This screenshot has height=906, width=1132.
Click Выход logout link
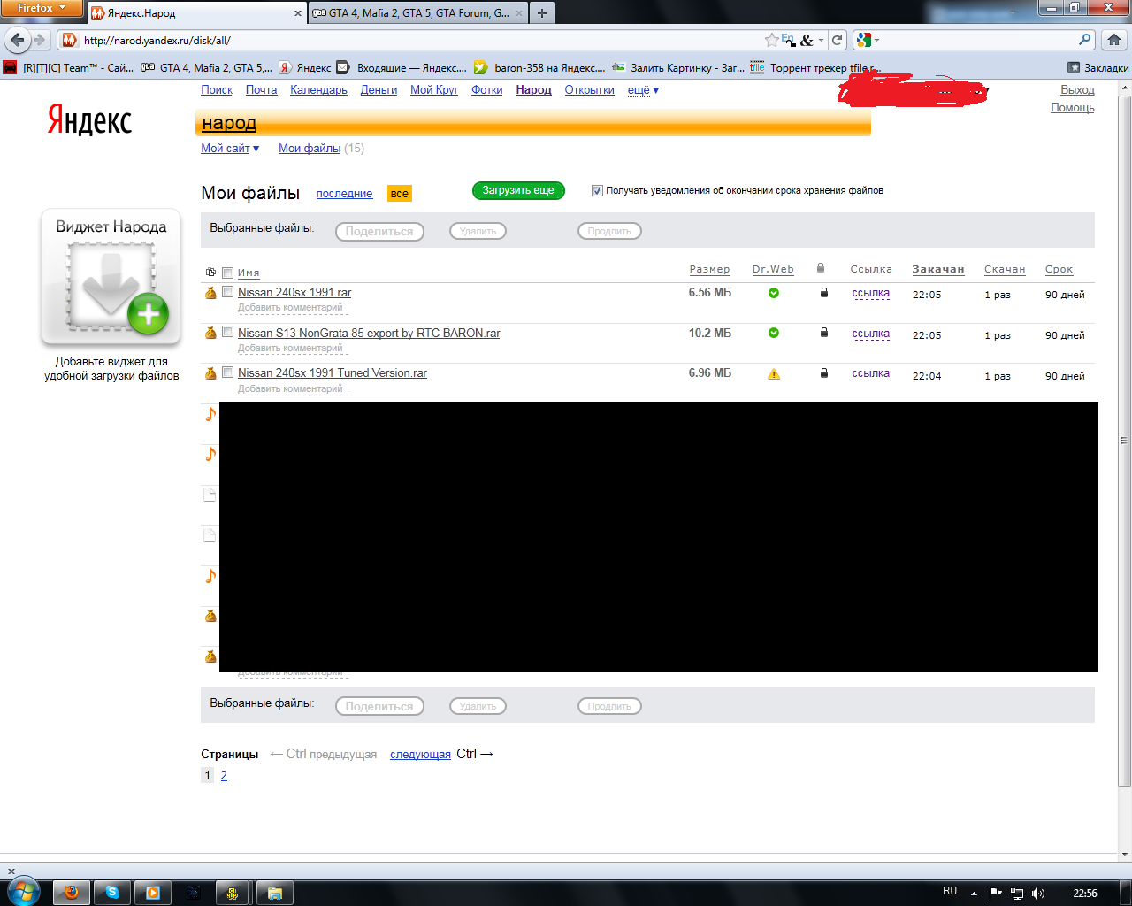click(x=1077, y=90)
